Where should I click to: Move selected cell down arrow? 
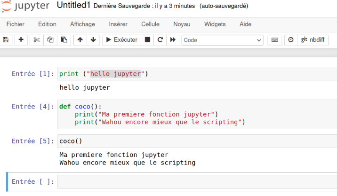click(93, 40)
